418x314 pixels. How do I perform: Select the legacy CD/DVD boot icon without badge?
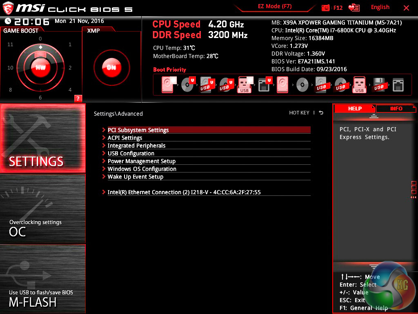point(302,85)
